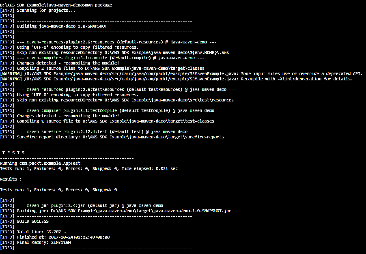Click the 'maven-resources-plugin:2.6:resources' plugin line
Screen dimensions: 366x254
click(108, 42)
